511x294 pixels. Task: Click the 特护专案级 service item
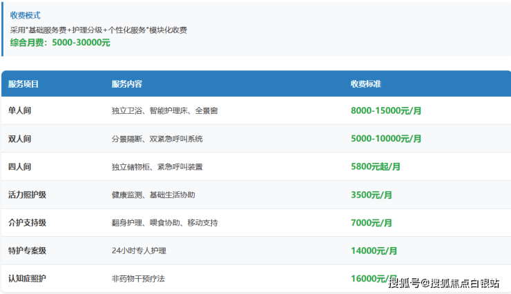pyautogui.click(x=27, y=251)
